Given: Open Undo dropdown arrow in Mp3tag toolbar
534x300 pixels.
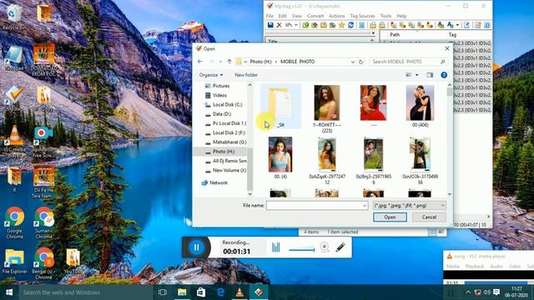Looking at the screenshot, I should tap(295, 25).
